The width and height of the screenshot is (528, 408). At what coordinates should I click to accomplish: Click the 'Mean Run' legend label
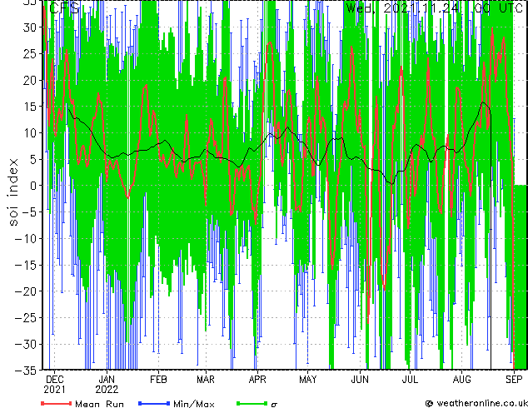click(x=99, y=404)
